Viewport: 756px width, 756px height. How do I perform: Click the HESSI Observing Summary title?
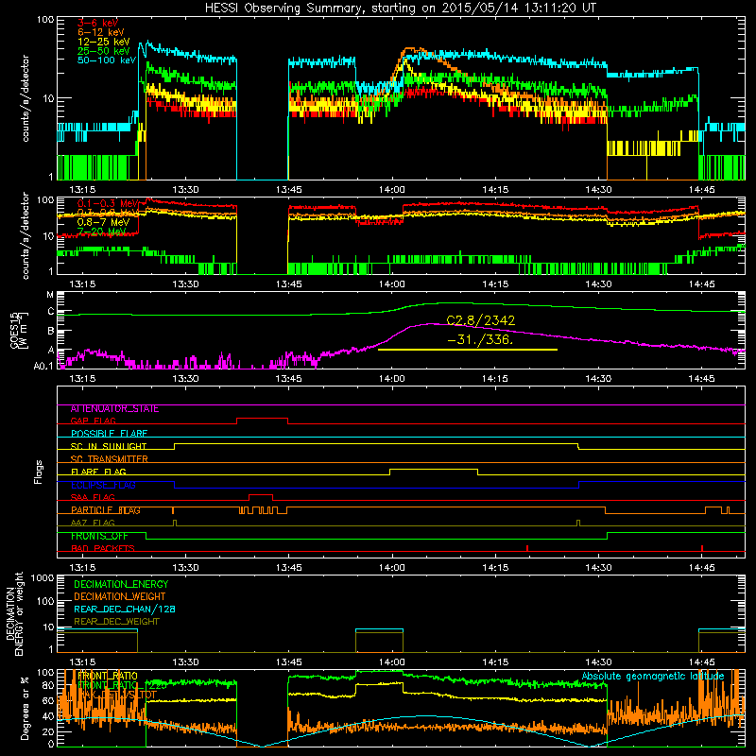(400, 9)
